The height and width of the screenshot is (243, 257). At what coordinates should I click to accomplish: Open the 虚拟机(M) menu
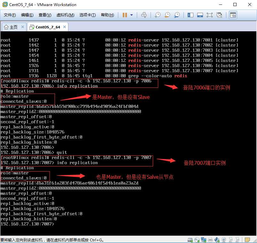pyautogui.click(x=65, y=15)
